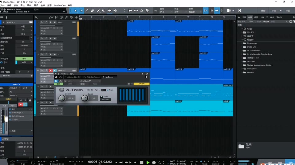Open the X-Trem plugin gear settings
Screen dimensions: 295x165
pyautogui.click(x=129, y=84)
